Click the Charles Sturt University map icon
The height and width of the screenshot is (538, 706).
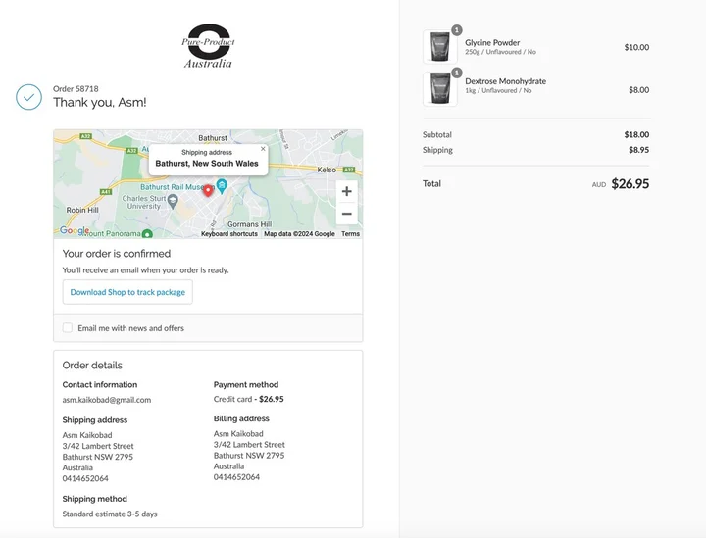click(173, 201)
